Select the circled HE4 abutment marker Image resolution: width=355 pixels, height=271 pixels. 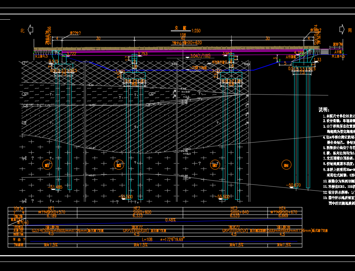[x=286, y=165]
